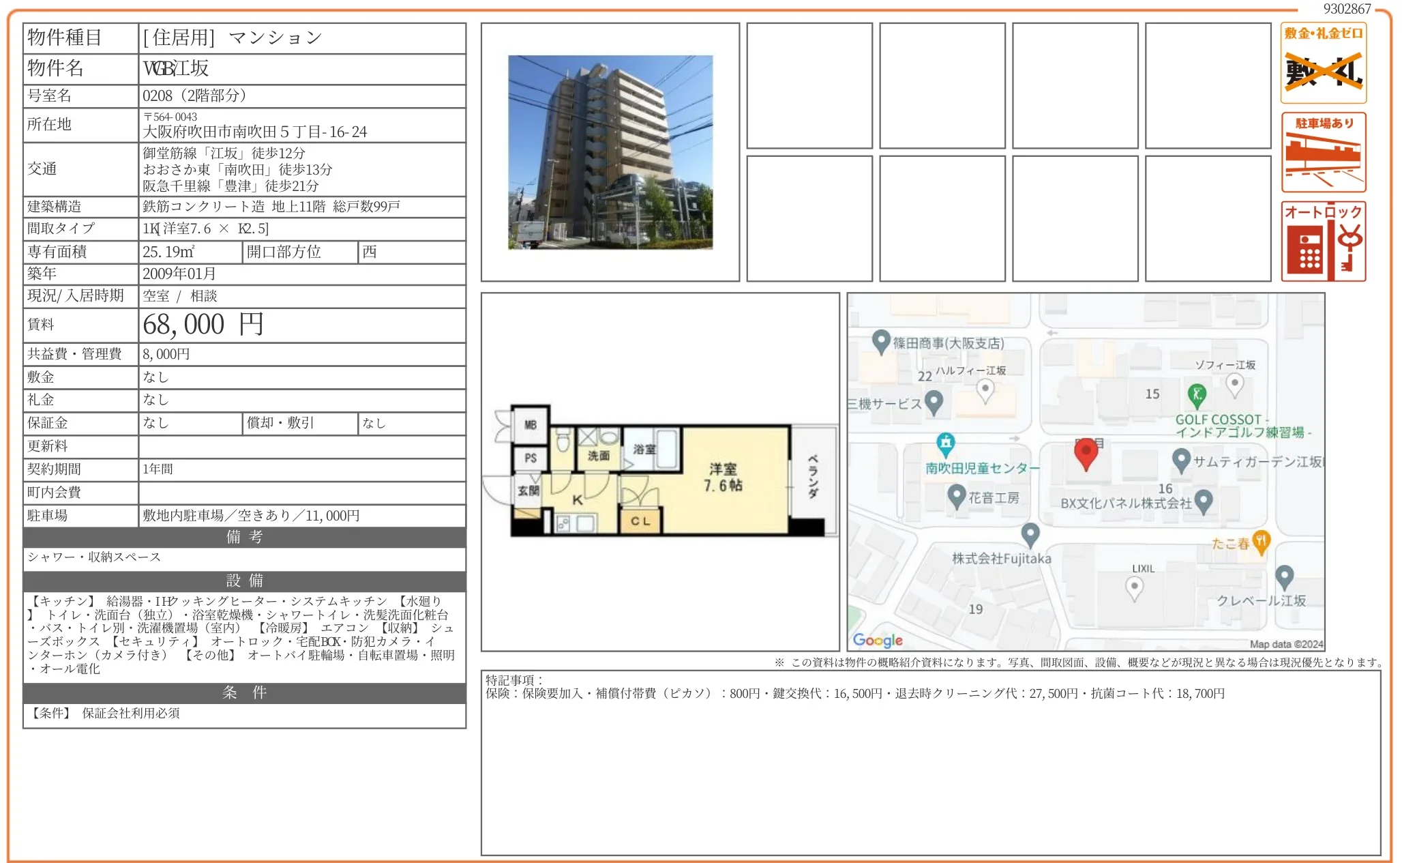Click the クレベール江坂 map pin
The width and height of the screenshot is (1402, 863).
pyautogui.click(x=1284, y=578)
